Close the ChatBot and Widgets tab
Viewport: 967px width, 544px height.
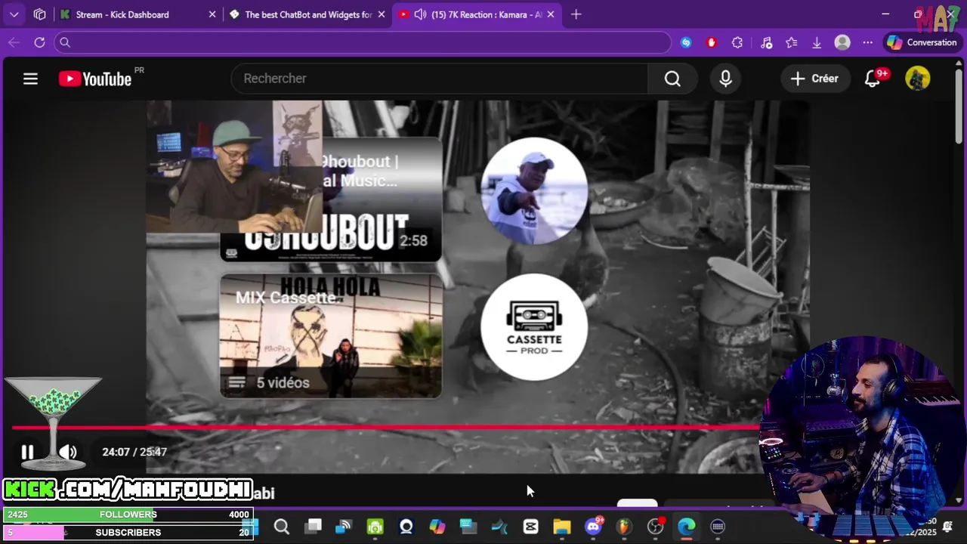pos(382,14)
